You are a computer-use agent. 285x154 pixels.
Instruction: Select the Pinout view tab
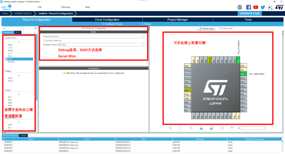coord(206,28)
